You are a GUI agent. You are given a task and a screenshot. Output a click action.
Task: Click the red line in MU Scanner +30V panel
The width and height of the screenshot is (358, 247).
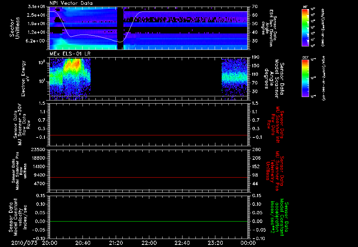(x=149, y=135)
